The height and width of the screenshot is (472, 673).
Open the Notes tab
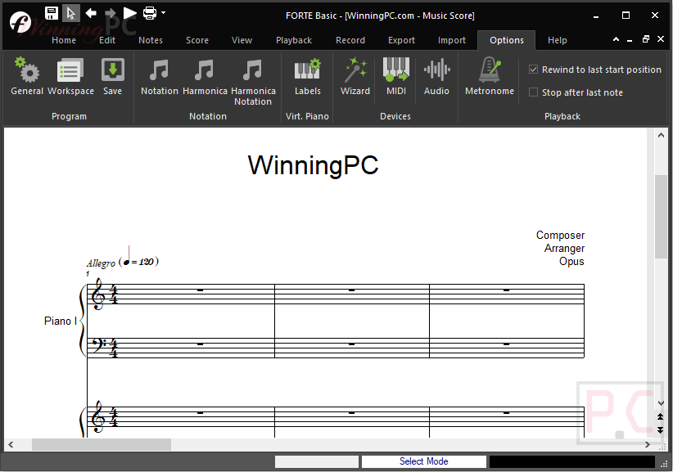151,40
